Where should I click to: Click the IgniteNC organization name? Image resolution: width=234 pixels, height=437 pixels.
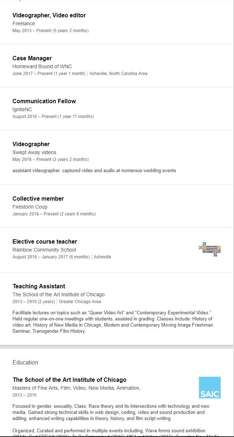tap(22, 109)
